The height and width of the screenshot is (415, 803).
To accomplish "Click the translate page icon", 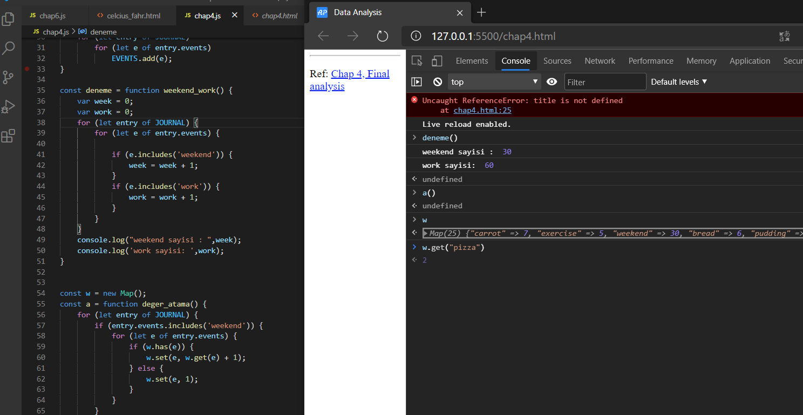I will pyautogui.click(x=784, y=36).
